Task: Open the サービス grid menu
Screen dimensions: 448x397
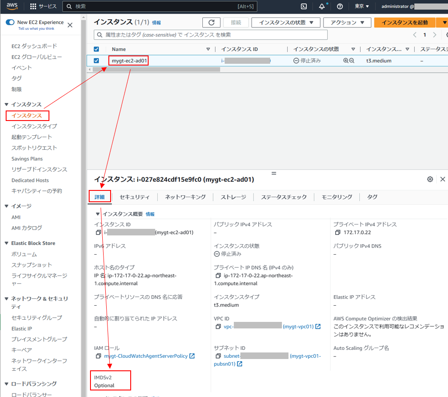Action: (43, 6)
